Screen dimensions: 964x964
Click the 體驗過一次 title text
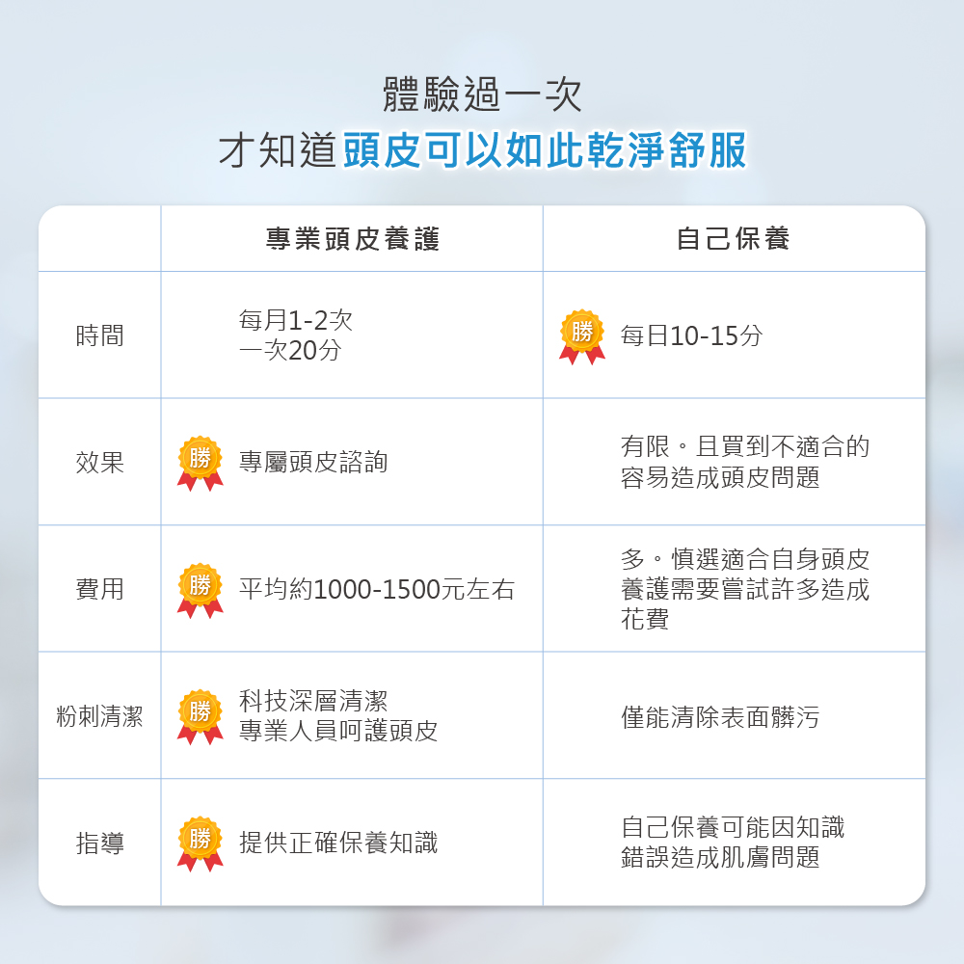[x=482, y=94]
